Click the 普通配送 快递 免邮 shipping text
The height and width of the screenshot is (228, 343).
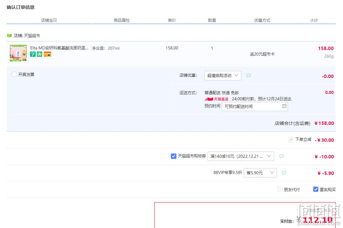tap(222, 93)
